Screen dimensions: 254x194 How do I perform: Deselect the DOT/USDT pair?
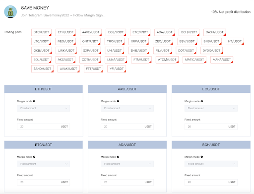click(x=186, y=51)
